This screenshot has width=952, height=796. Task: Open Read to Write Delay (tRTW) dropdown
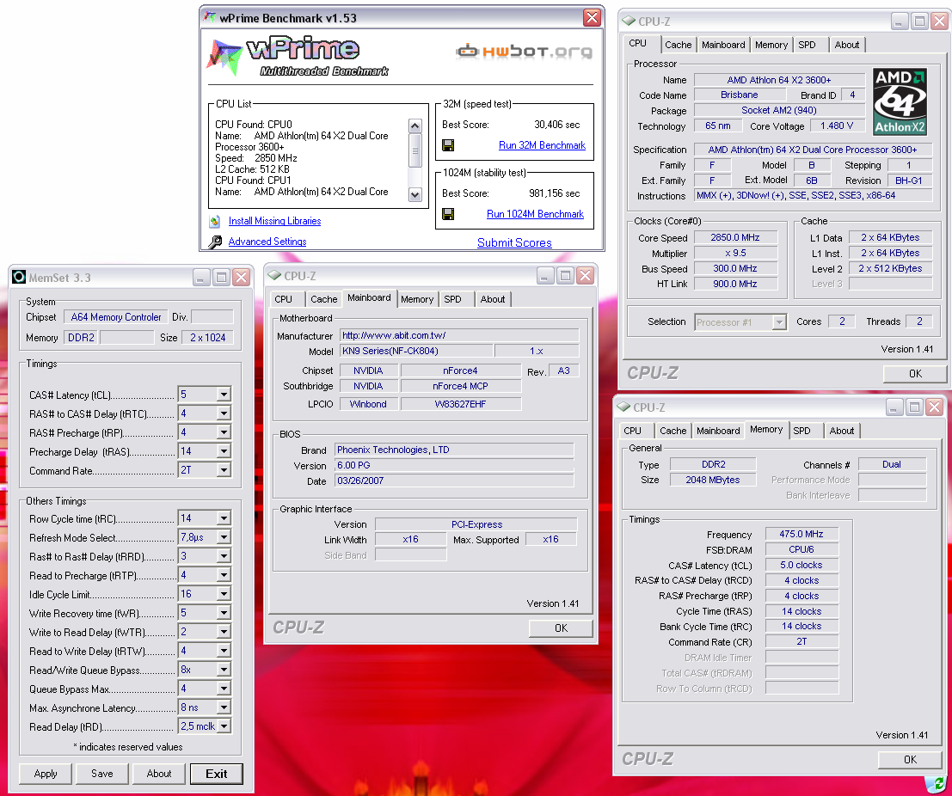224,651
